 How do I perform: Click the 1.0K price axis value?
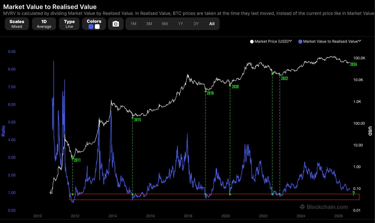(x=357, y=102)
